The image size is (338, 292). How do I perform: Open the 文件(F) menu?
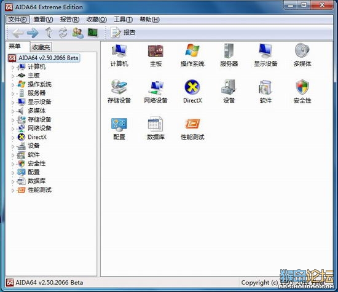(x=17, y=20)
